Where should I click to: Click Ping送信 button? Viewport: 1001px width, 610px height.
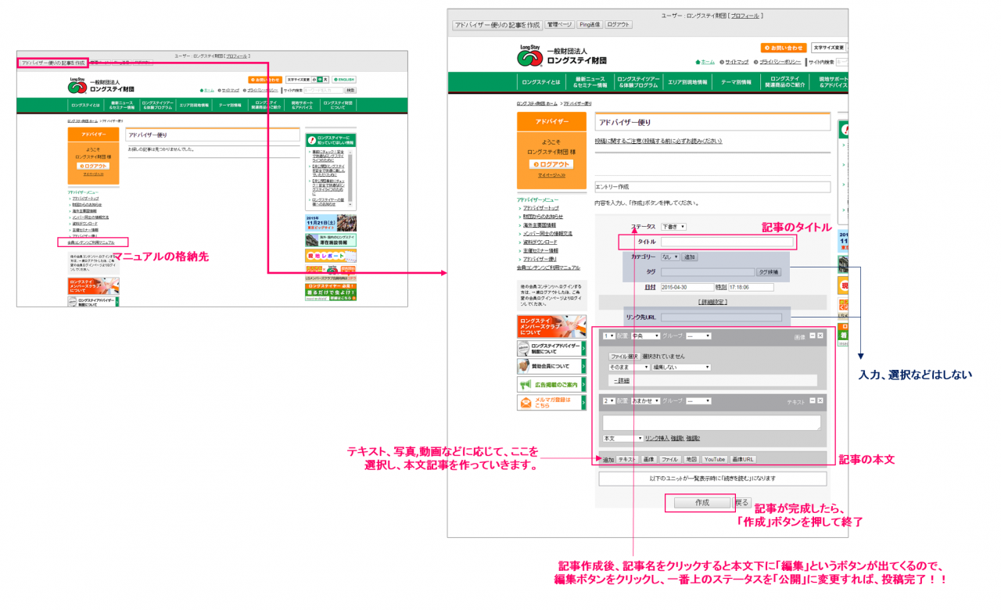coord(589,25)
